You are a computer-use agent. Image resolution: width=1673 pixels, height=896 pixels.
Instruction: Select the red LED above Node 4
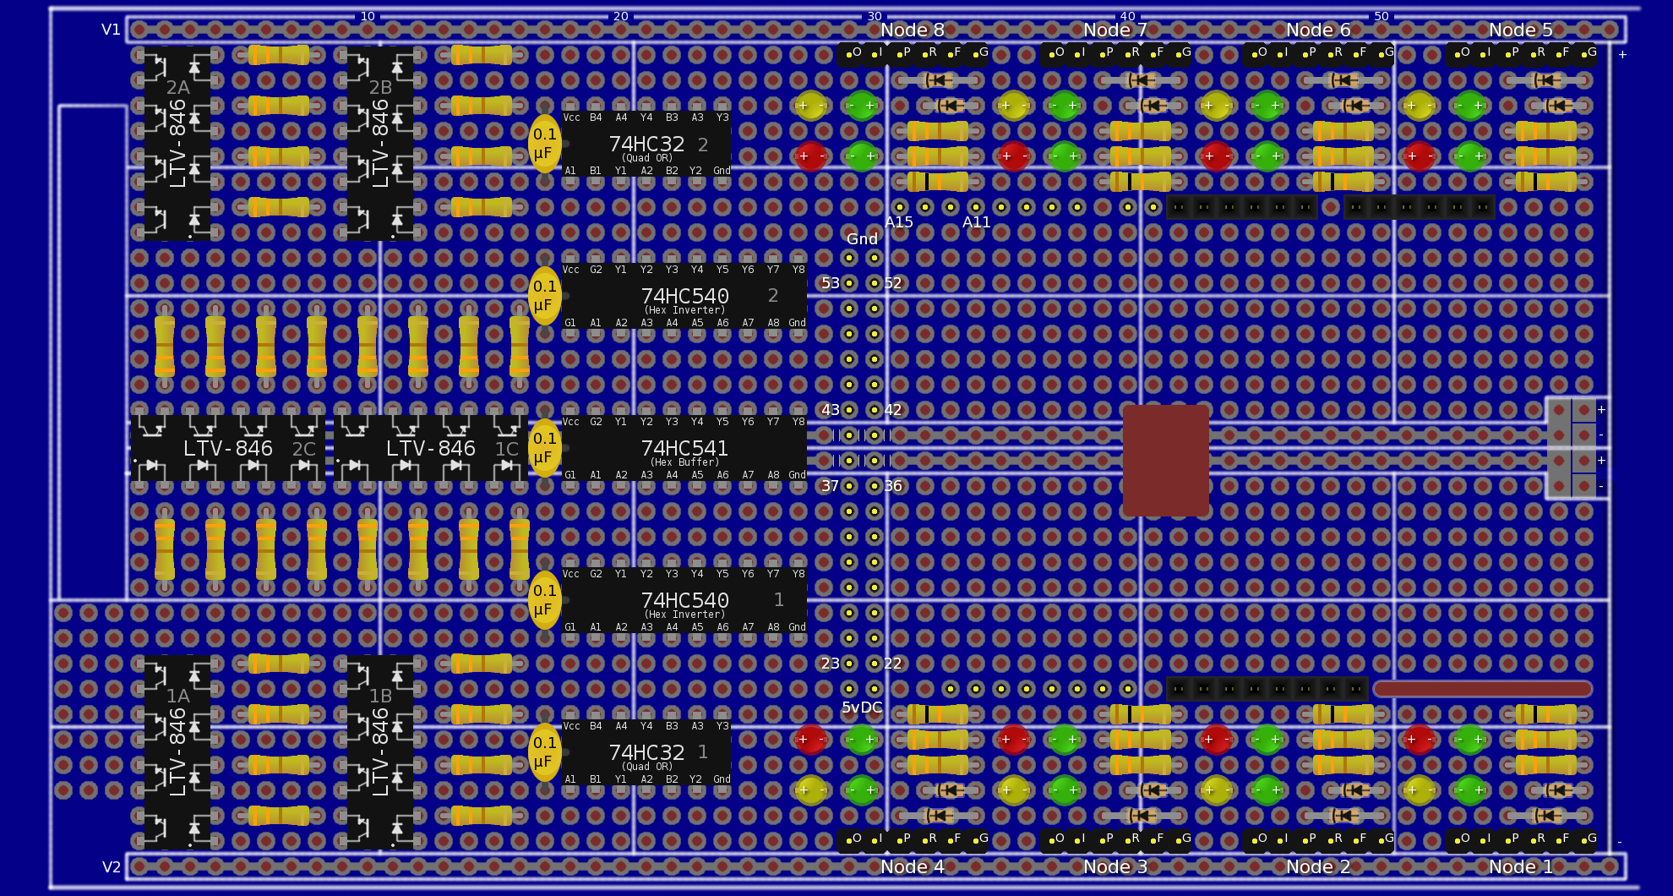(811, 740)
